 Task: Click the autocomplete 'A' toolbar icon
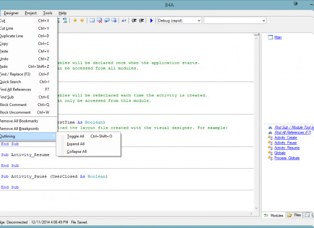tap(124, 21)
